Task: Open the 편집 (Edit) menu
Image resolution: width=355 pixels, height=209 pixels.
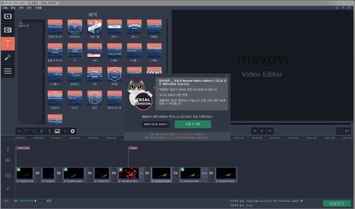Action: coord(13,8)
